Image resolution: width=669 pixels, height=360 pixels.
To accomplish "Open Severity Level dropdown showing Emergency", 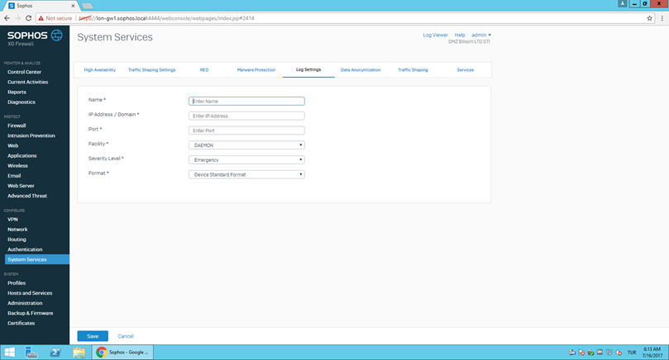I will click(246, 159).
